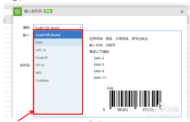Screen dimensions: 190x122
Task: Click the 兼容以下编码 heading text
Action: tap(100, 52)
